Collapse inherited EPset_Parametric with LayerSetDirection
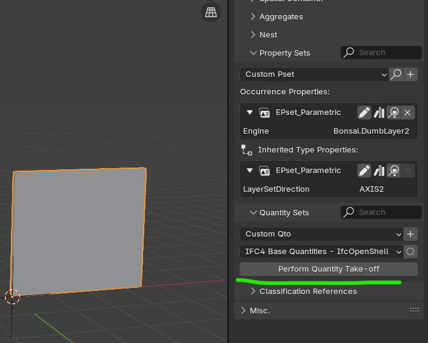Image resolution: width=428 pixels, height=343 pixels. (x=250, y=170)
